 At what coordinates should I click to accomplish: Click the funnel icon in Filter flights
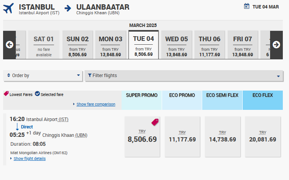90,75
